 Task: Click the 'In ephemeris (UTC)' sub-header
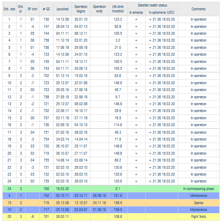162,12
